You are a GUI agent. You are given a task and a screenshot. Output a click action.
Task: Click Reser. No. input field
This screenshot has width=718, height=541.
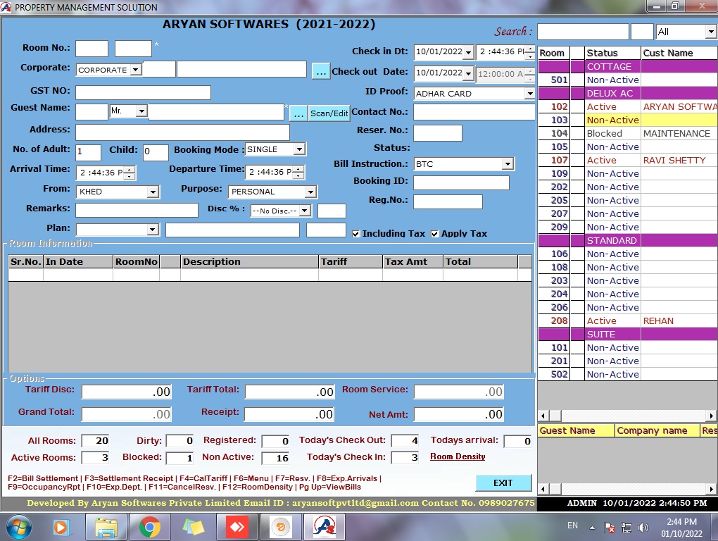[437, 133]
